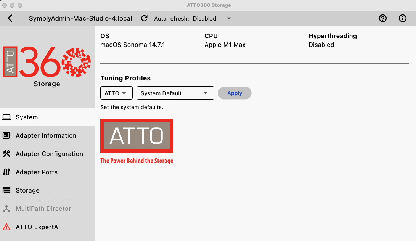Click the macOS Sonoma 14.7.1 value
The width and height of the screenshot is (416, 241).
133,45
